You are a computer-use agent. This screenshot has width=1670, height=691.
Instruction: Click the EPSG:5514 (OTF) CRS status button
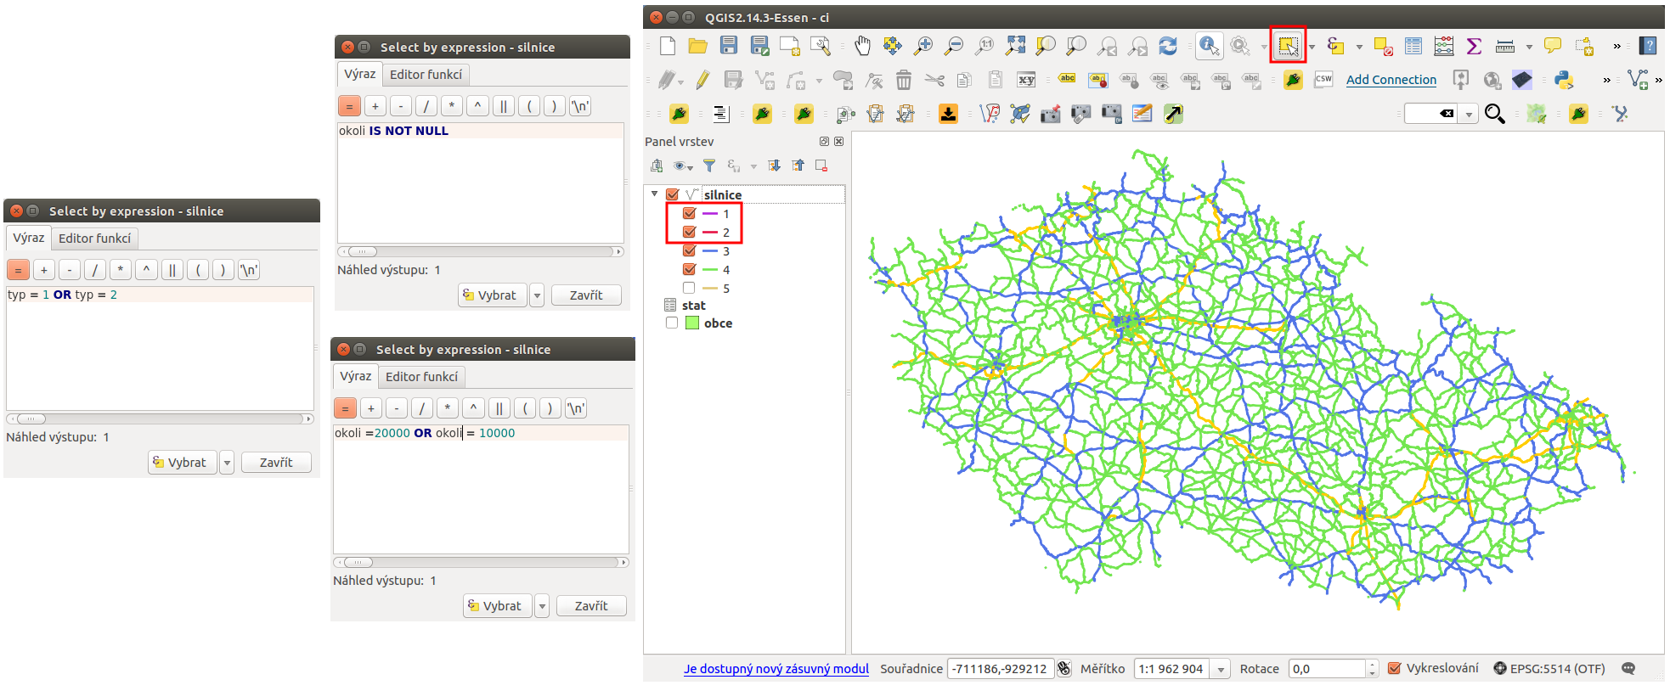(x=1549, y=669)
